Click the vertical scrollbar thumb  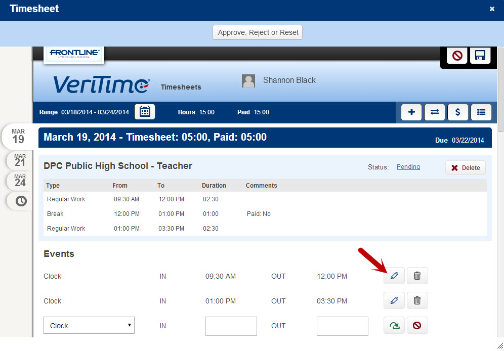tap(501, 90)
